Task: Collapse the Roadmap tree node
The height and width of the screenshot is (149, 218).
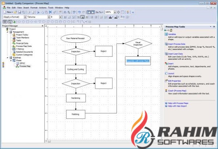Action: [x=8, y=58]
